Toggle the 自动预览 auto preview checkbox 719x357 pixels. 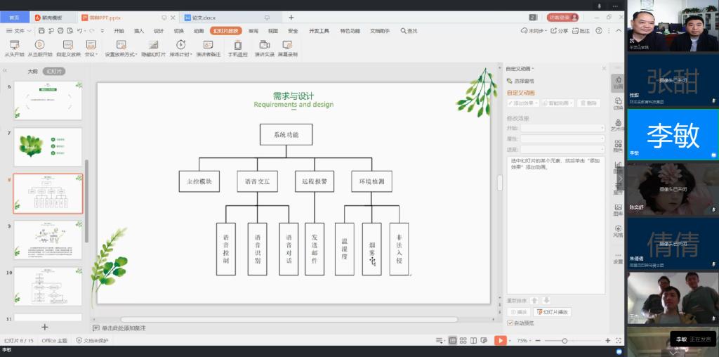pos(510,323)
